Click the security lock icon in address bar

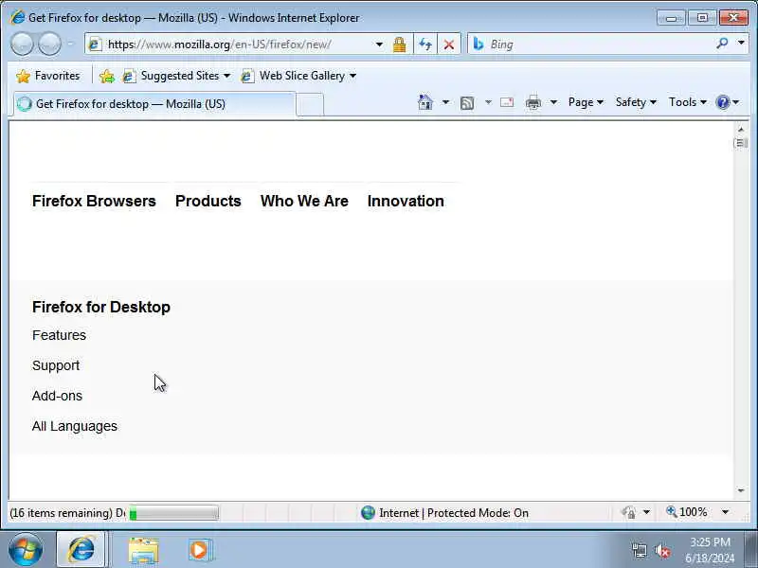coord(399,44)
